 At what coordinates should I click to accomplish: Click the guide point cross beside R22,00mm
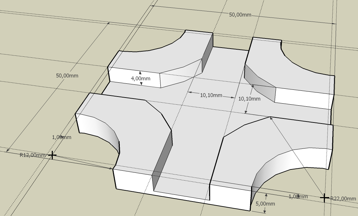click(x=324, y=198)
